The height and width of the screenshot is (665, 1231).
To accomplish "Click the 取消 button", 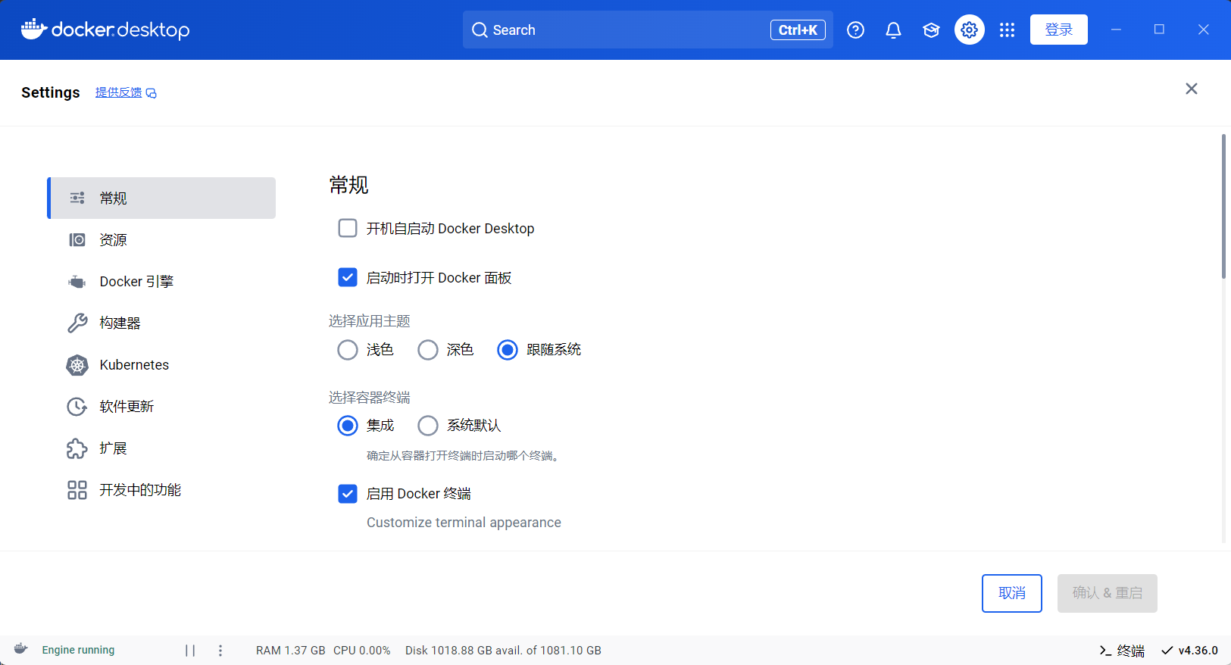I will [1011, 593].
